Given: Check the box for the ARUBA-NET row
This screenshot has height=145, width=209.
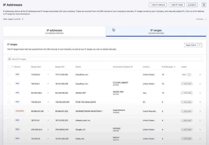Looking at the screenshot, I should tap(9, 93).
